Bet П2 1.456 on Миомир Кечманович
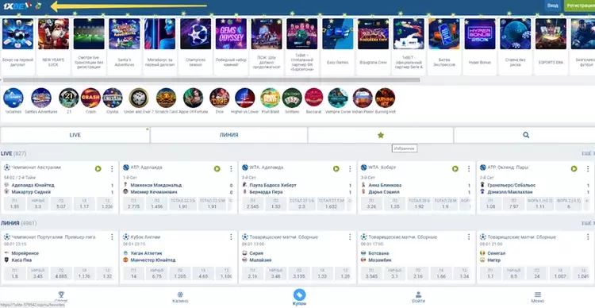 156,204
